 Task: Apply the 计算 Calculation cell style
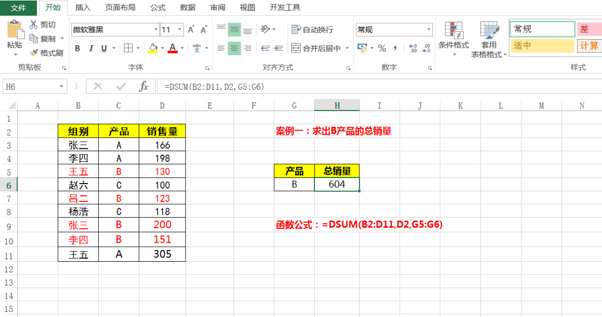[589, 46]
